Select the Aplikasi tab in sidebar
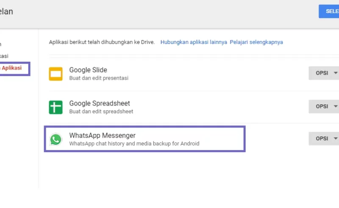339x208 pixels. coord(12,68)
